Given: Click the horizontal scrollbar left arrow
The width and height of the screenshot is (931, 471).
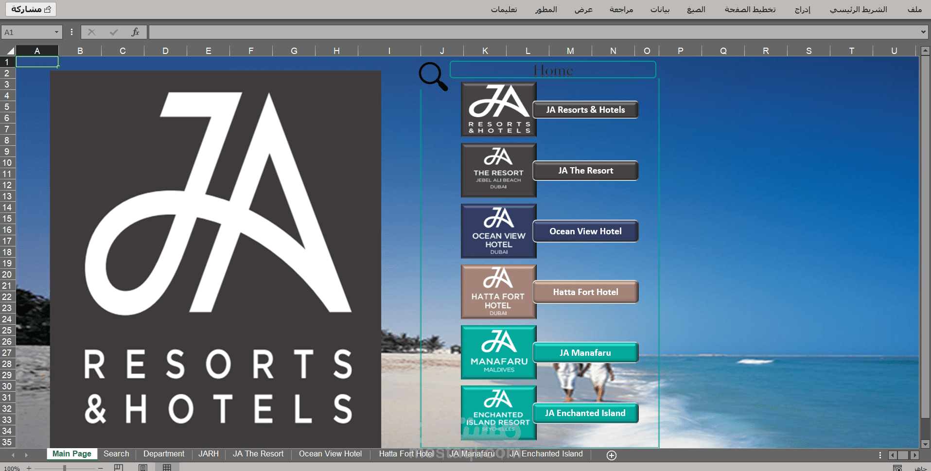Looking at the screenshot, I should [893, 455].
